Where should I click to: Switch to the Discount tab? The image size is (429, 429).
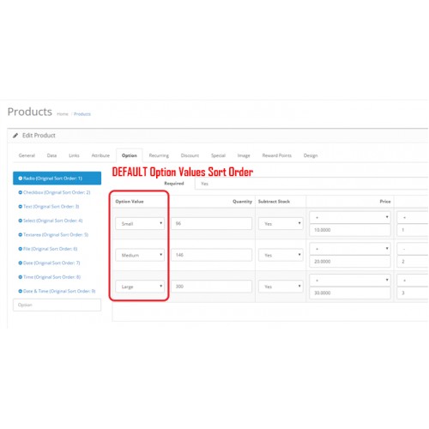click(190, 155)
